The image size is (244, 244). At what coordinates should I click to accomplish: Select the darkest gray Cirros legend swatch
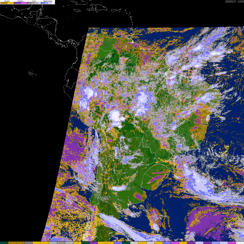(29, 3)
